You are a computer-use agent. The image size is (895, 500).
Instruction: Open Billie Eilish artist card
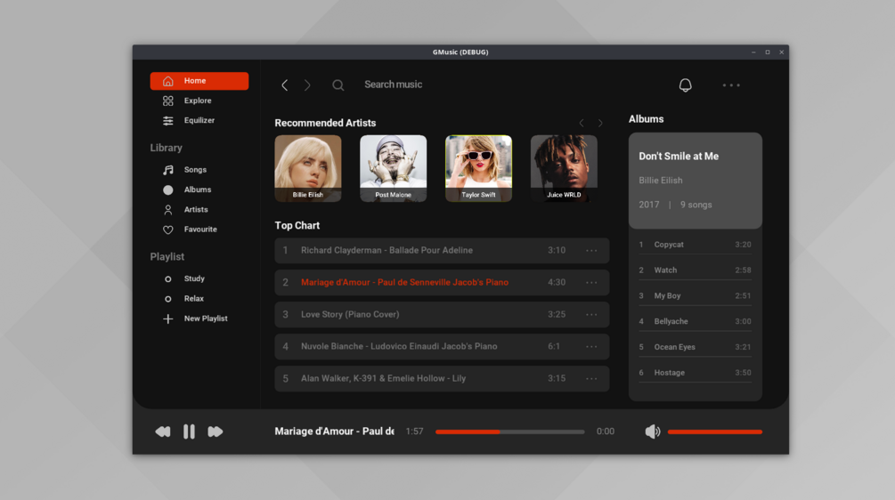[x=308, y=168]
